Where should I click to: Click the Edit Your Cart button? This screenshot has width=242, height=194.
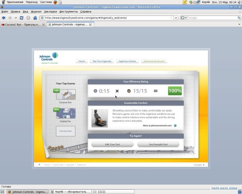pos(112,144)
